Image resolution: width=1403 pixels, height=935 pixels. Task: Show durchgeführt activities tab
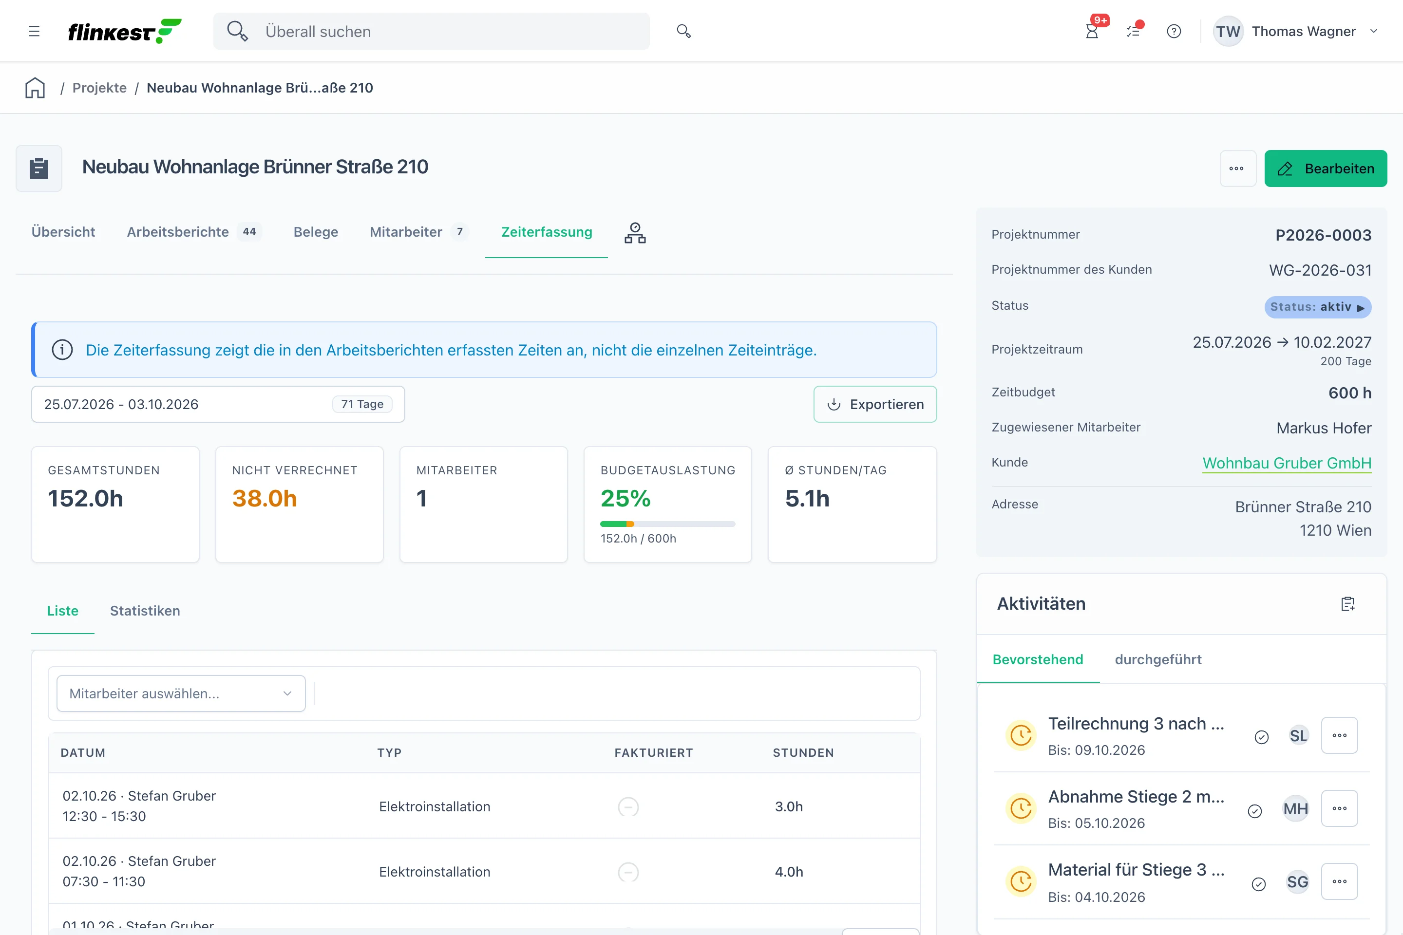point(1158,659)
